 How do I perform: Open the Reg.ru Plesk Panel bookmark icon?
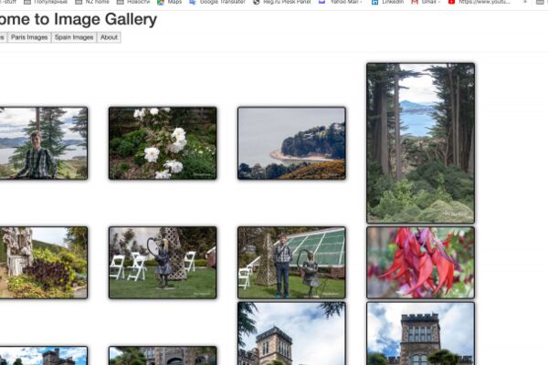pyautogui.click(x=257, y=2)
